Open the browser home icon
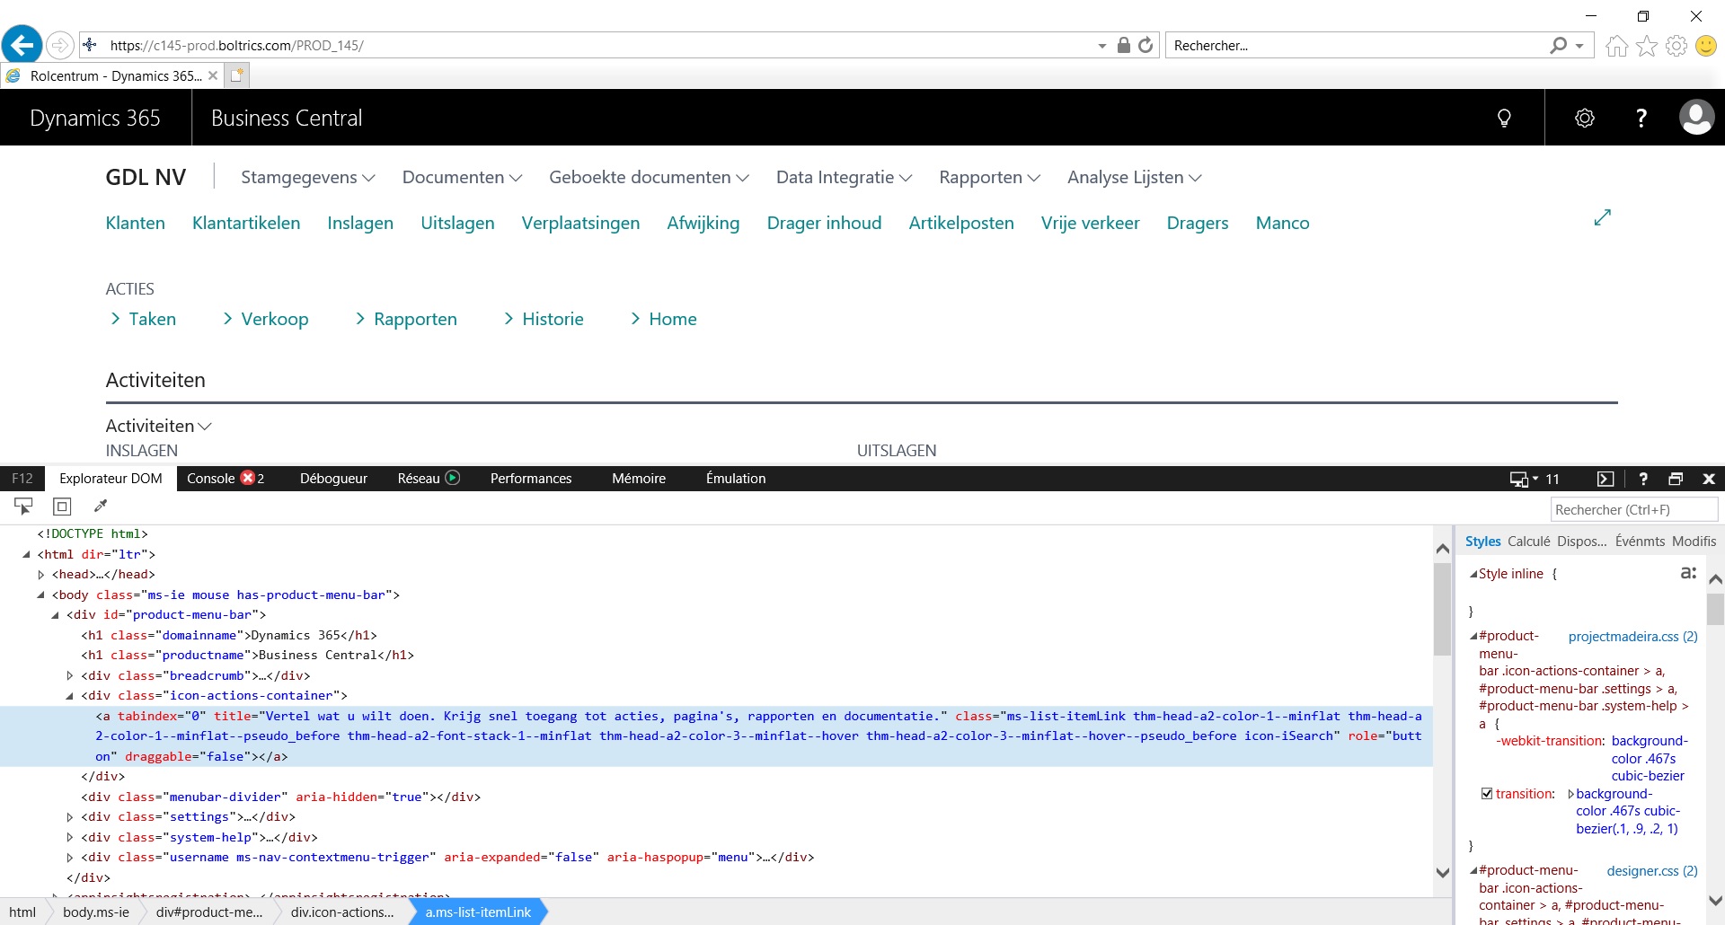Screen dimensions: 1725x925 [x=1616, y=46]
